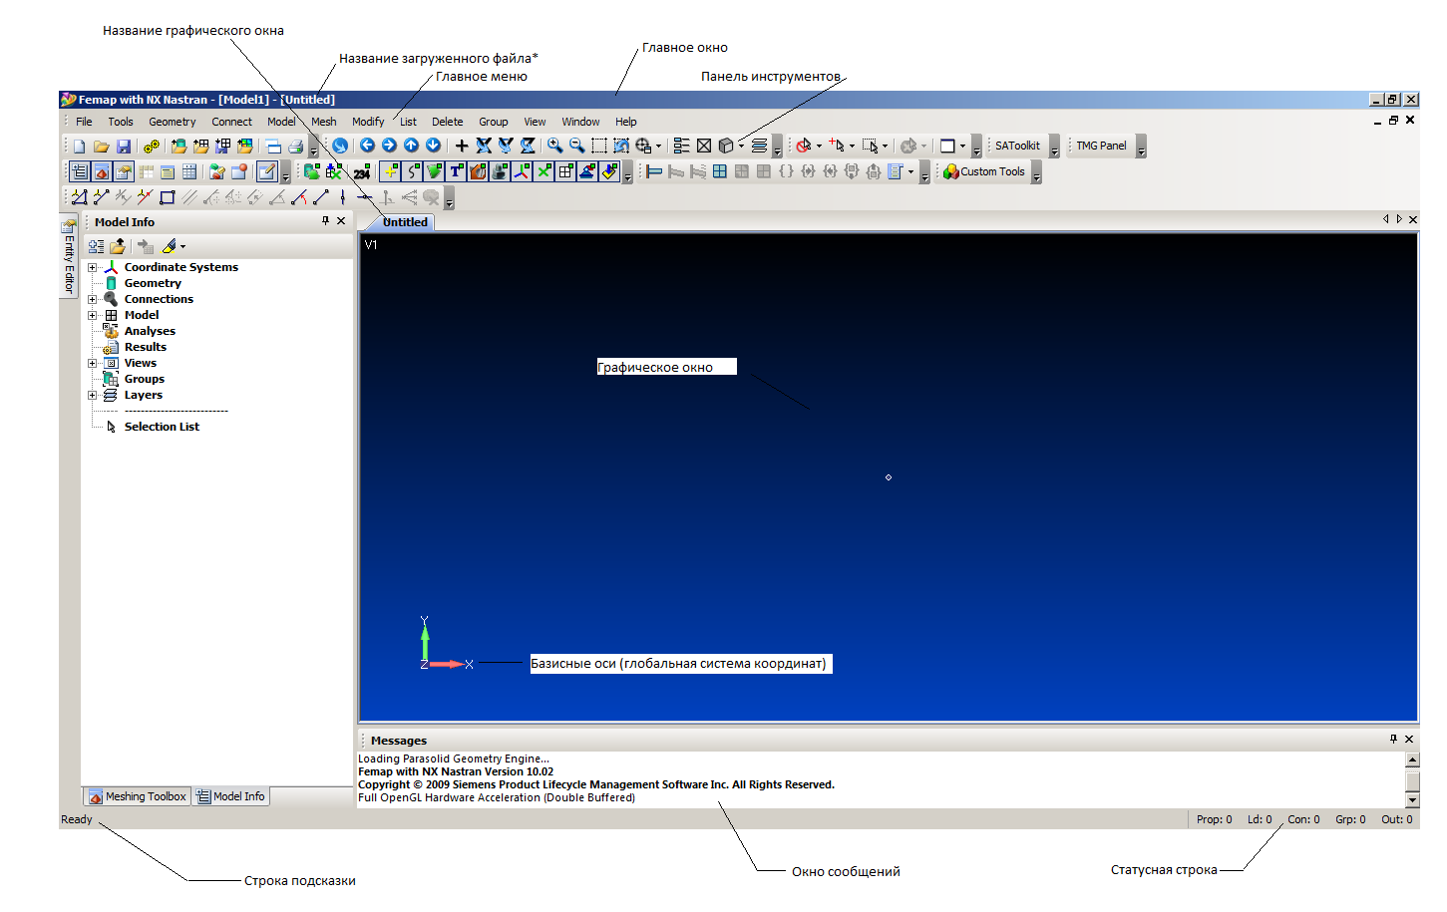Screen dimensions: 1447x912
Task: Open the view style cube dropdown arrow
Action: tap(741, 146)
